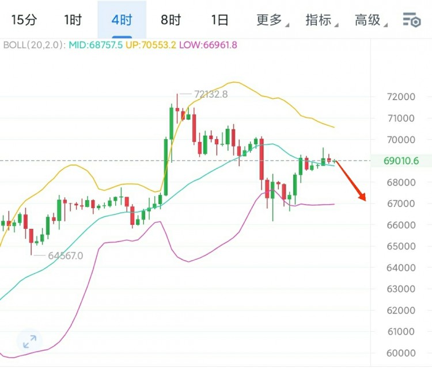The width and height of the screenshot is (432, 368).
Task: Expand the 指标 indicators dropdown
Action: coord(321,20)
